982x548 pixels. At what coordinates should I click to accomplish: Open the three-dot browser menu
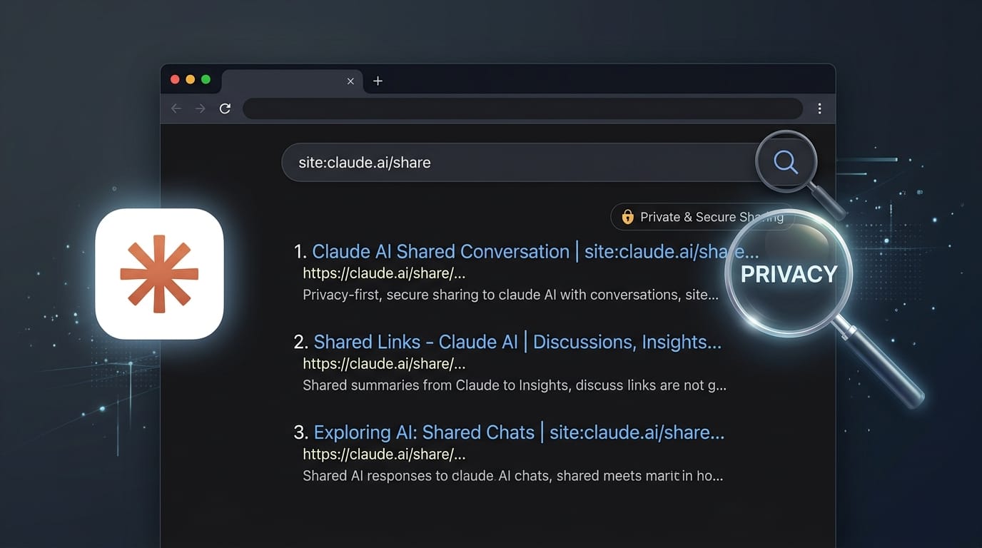pos(819,108)
